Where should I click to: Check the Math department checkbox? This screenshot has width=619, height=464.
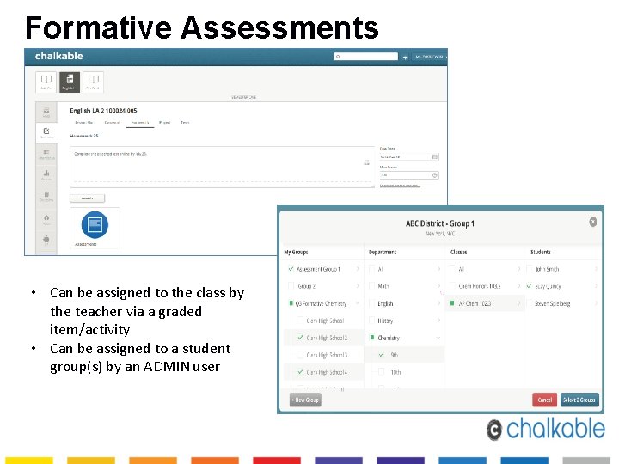coord(371,285)
